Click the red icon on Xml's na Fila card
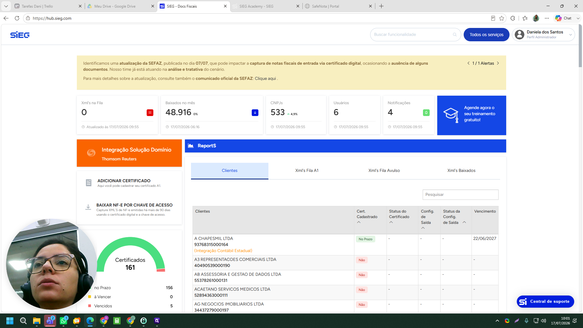 tap(150, 113)
